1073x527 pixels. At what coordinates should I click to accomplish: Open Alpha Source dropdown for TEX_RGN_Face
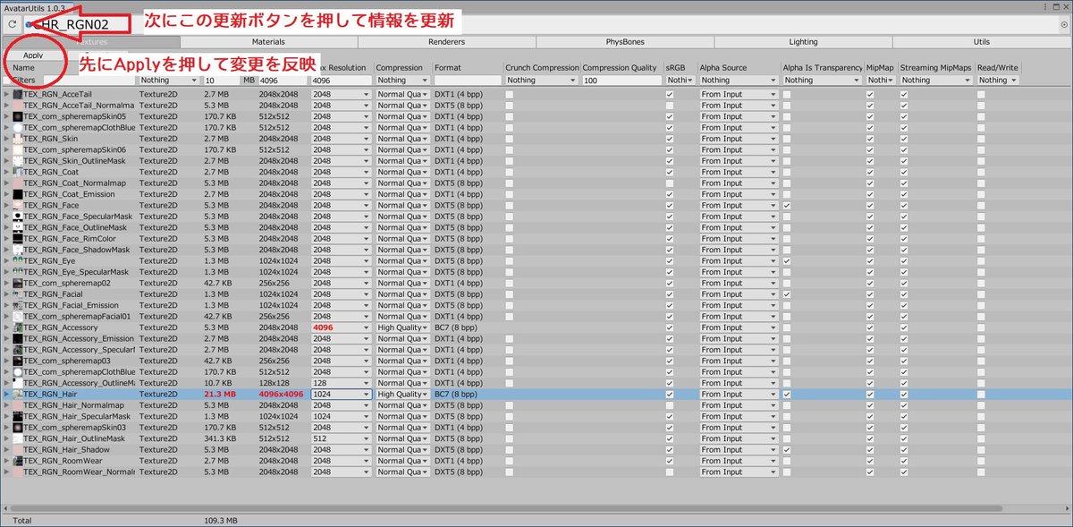click(739, 206)
